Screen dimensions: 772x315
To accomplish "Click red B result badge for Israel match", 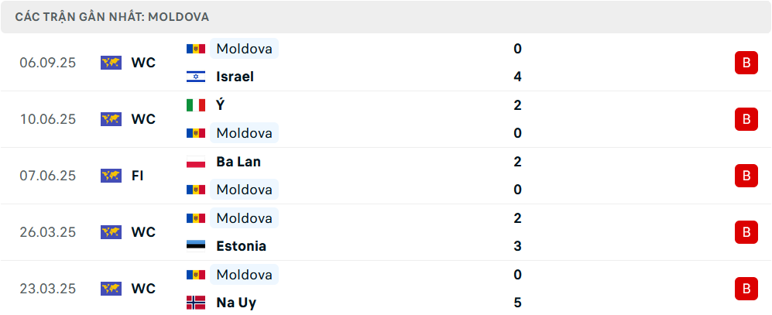I will click(746, 63).
